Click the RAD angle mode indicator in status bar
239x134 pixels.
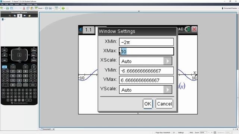pyautogui.click(x=191, y=133)
